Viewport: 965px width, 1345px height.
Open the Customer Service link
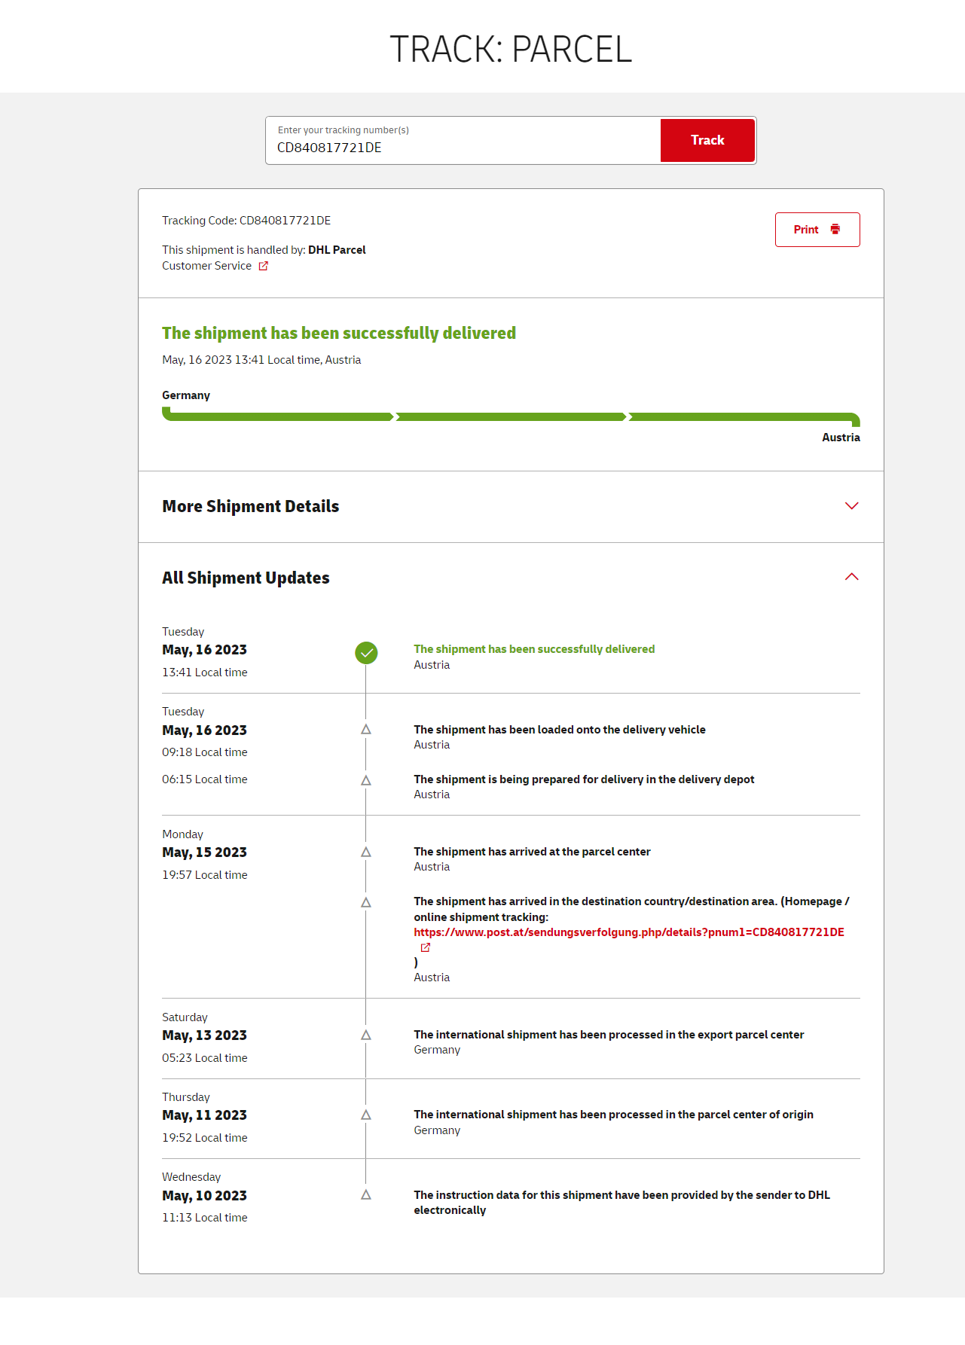click(x=207, y=266)
